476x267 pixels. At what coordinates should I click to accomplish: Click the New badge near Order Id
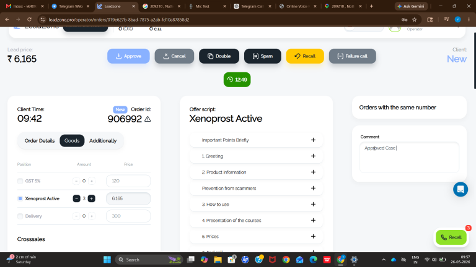click(x=120, y=109)
